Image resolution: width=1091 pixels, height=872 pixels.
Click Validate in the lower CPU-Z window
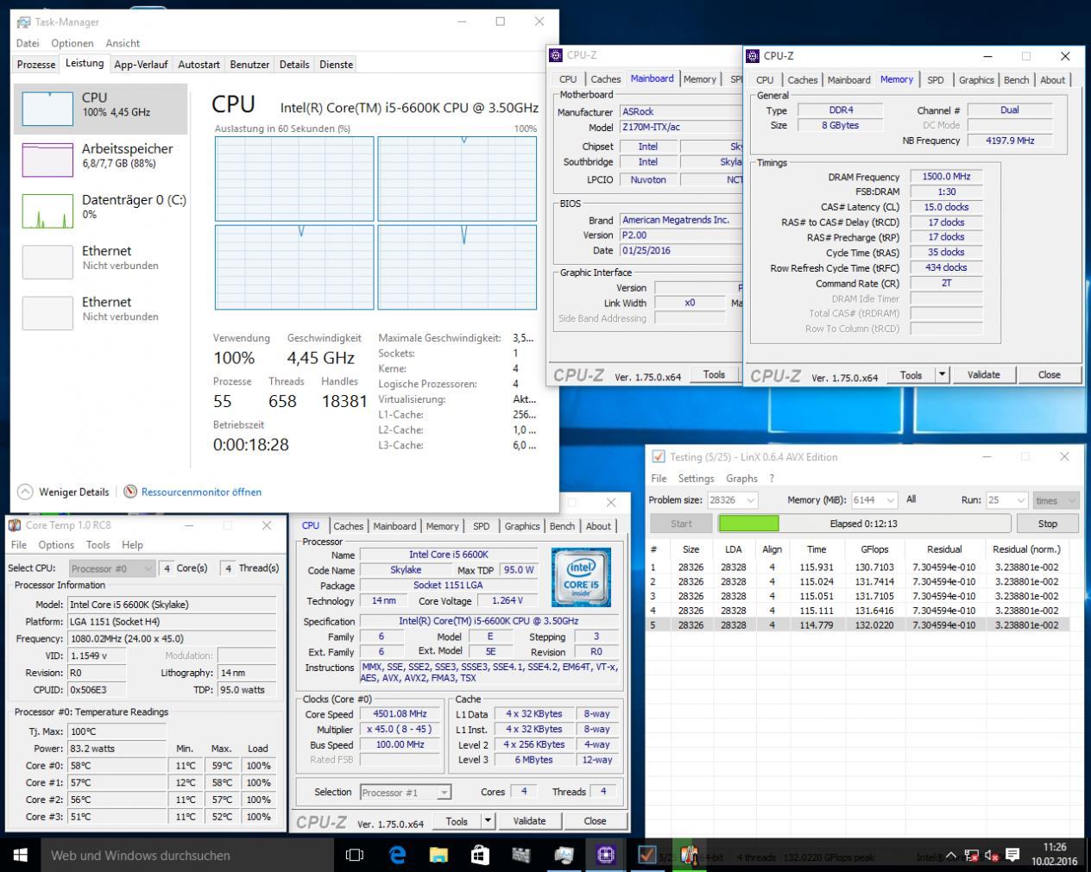coord(529,821)
